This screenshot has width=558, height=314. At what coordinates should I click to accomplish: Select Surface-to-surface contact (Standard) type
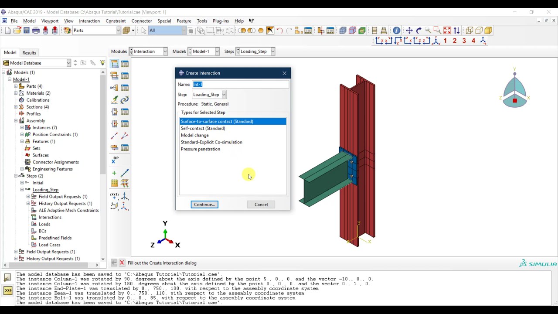point(233,121)
